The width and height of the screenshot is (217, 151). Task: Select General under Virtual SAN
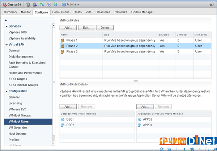coord(14,51)
